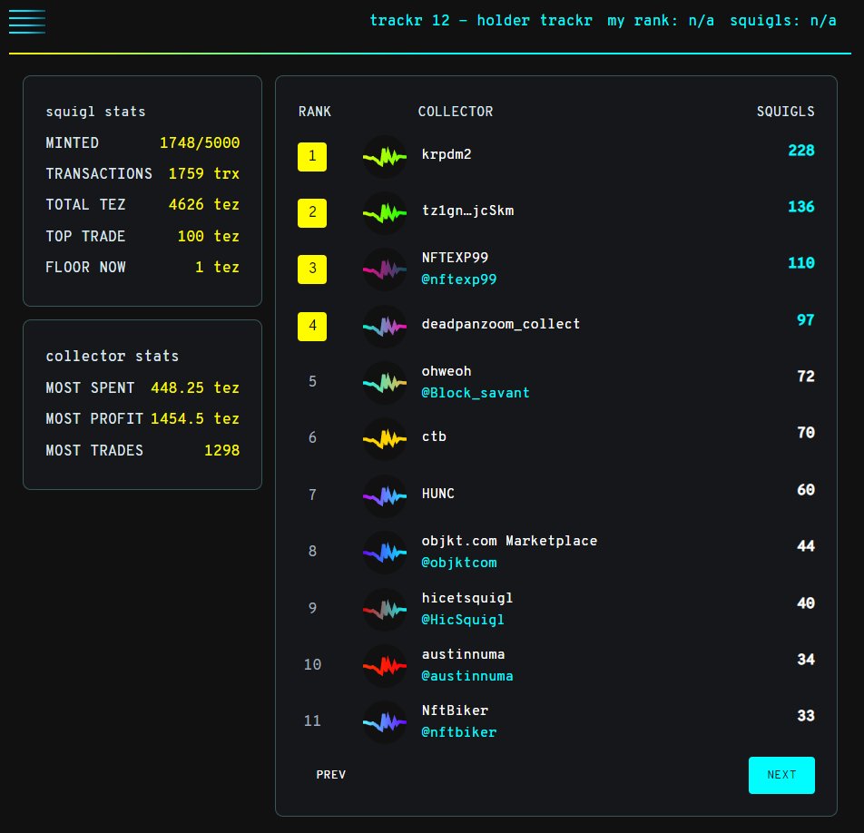The image size is (864, 833).
Task: Click the COLLECTOR column header
Action: point(456,112)
